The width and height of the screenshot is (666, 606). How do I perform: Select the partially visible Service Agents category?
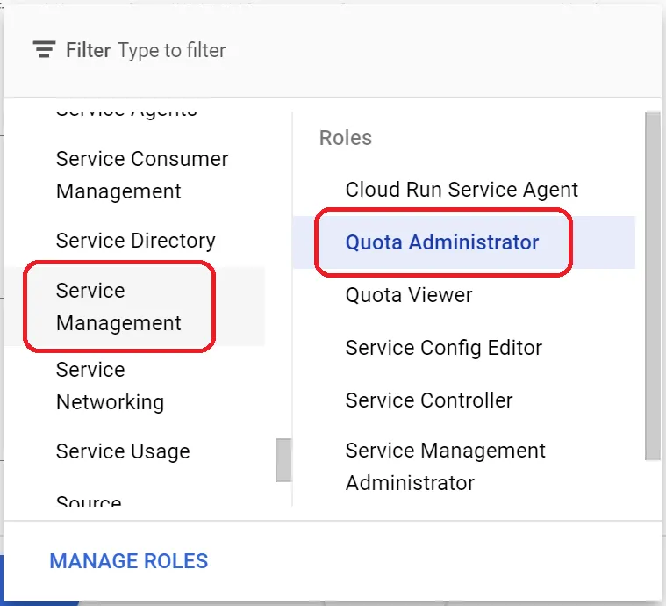tap(126, 111)
